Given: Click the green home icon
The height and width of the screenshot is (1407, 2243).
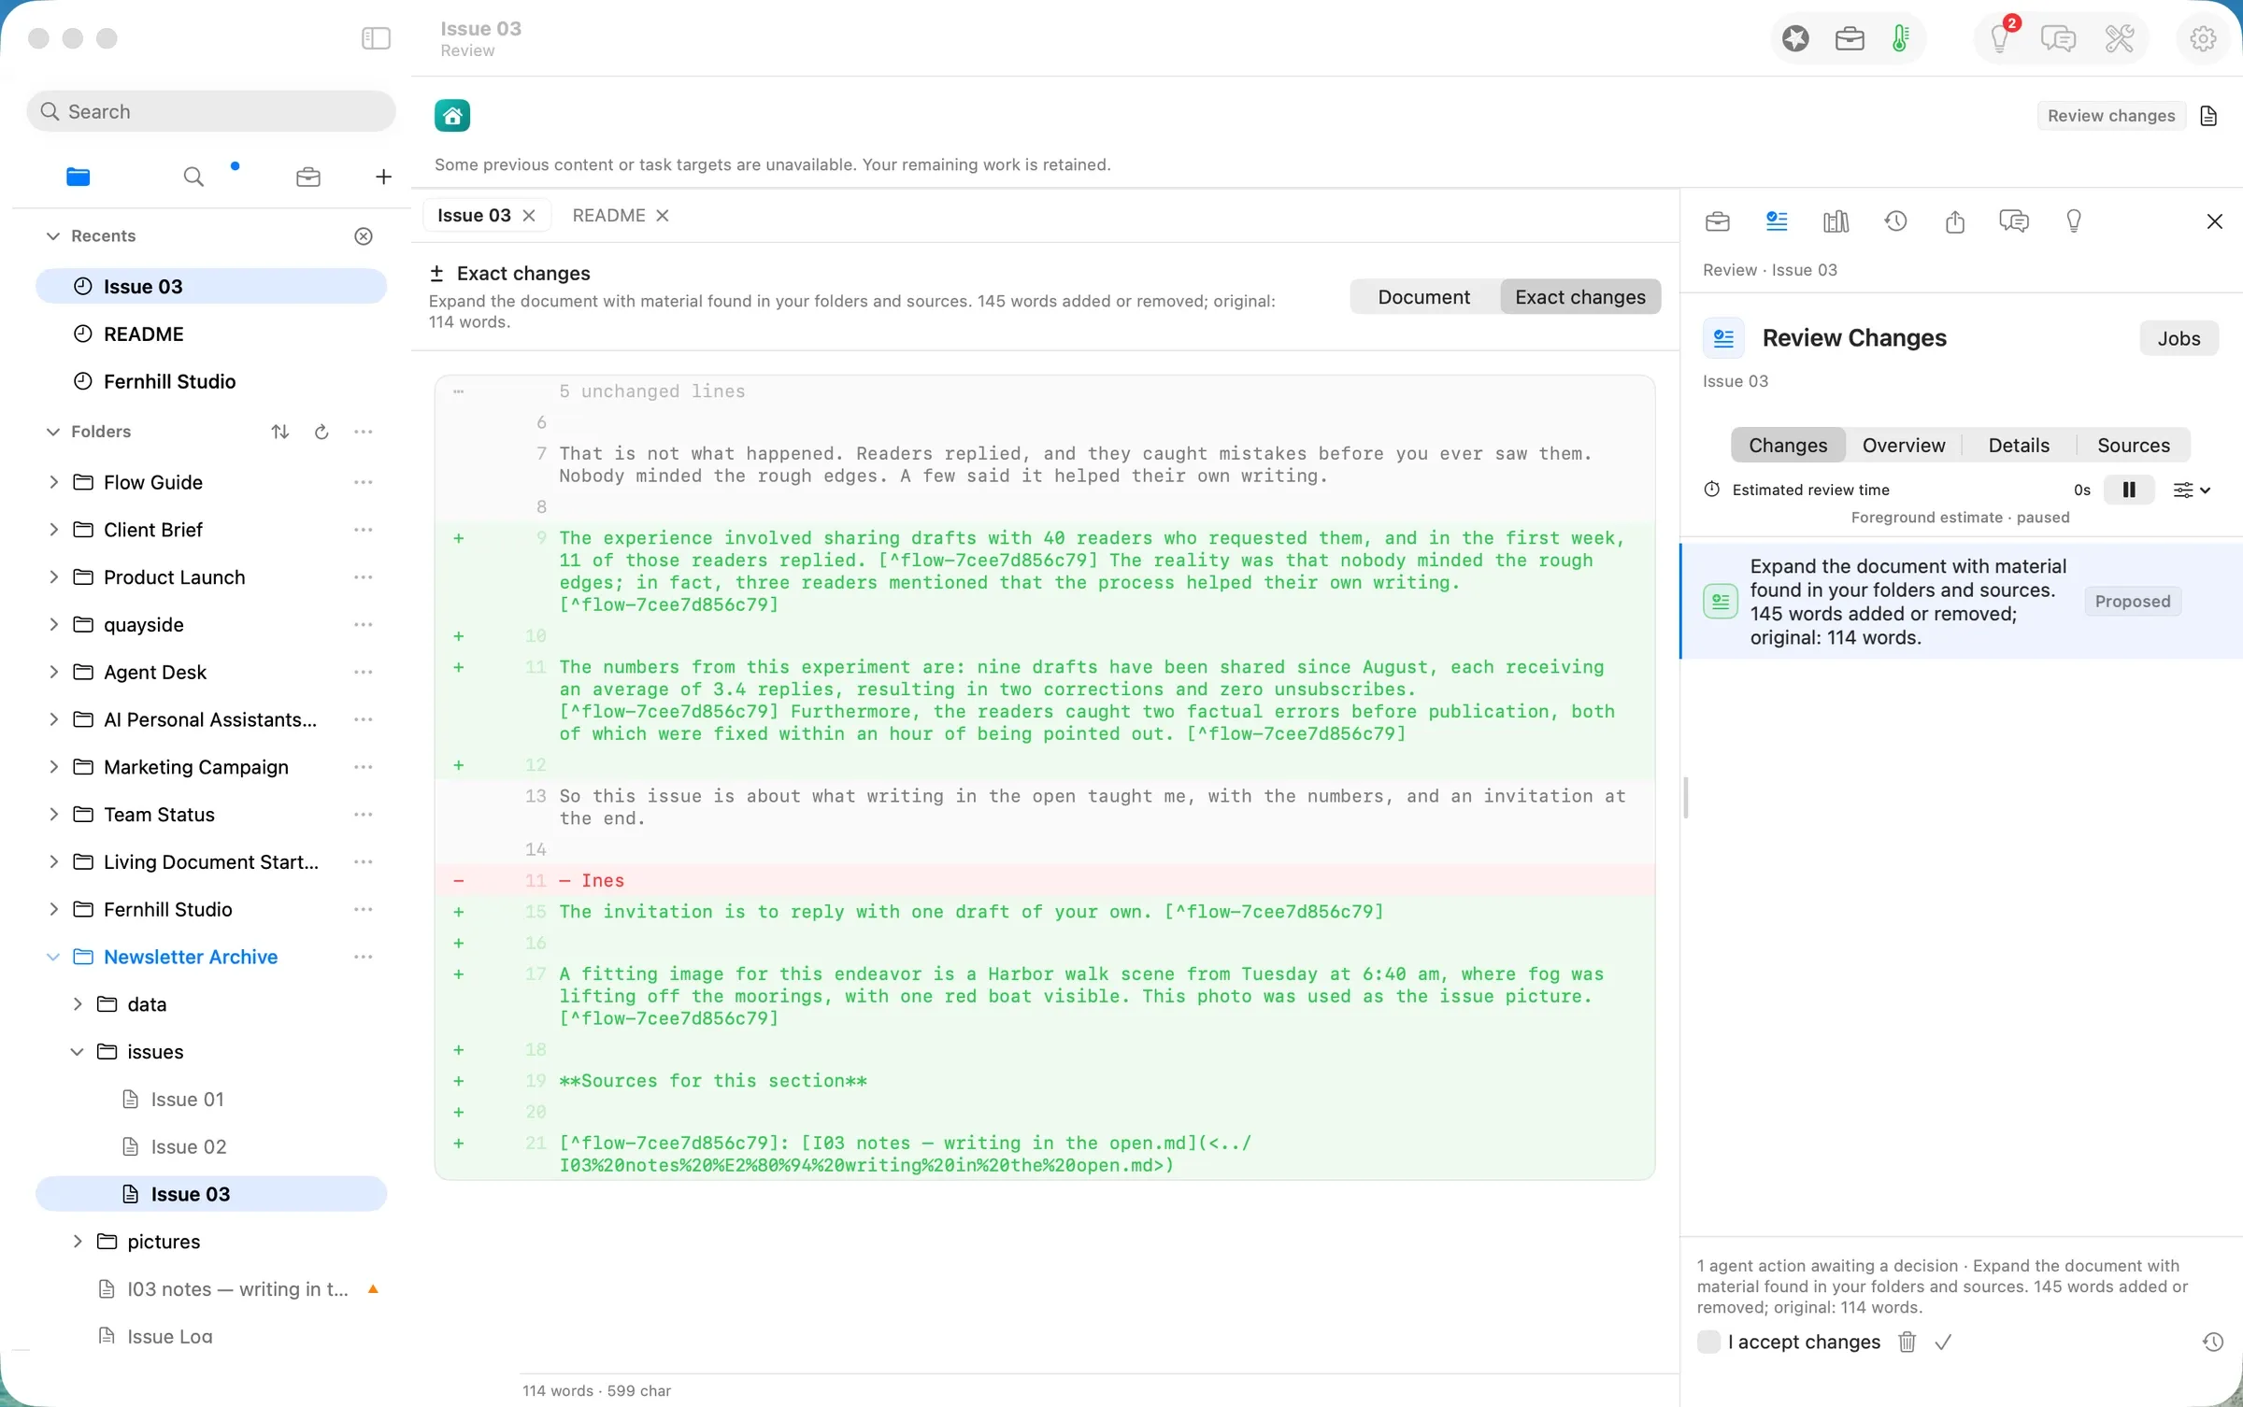Looking at the screenshot, I should coord(452,116).
